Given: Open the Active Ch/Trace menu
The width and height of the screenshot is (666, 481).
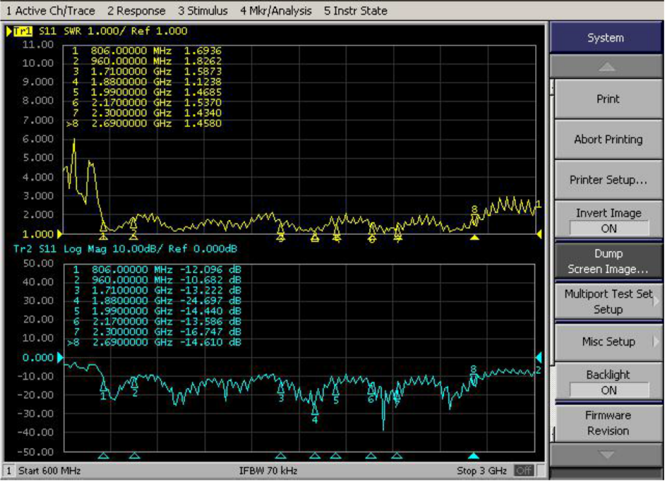Looking at the screenshot, I should click(x=50, y=11).
